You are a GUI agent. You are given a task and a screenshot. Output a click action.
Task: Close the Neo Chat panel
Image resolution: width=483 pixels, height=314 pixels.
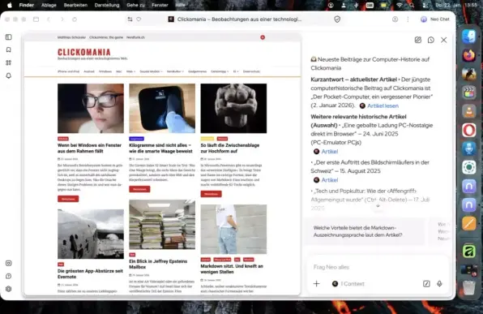point(443,40)
